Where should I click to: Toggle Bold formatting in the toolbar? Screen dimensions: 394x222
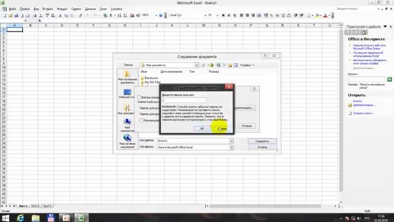(223, 15)
